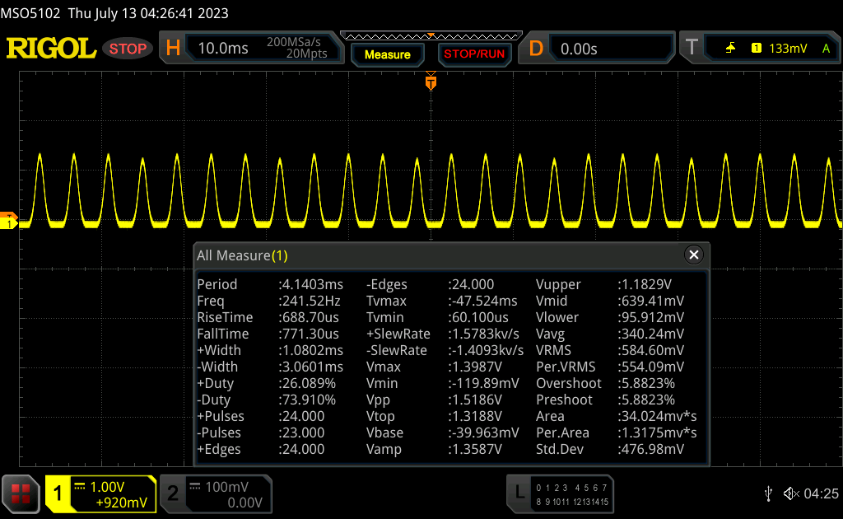The image size is (843, 519).
Task: Select the Overshoot 5.8823% measurement
Action: tap(606, 383)
